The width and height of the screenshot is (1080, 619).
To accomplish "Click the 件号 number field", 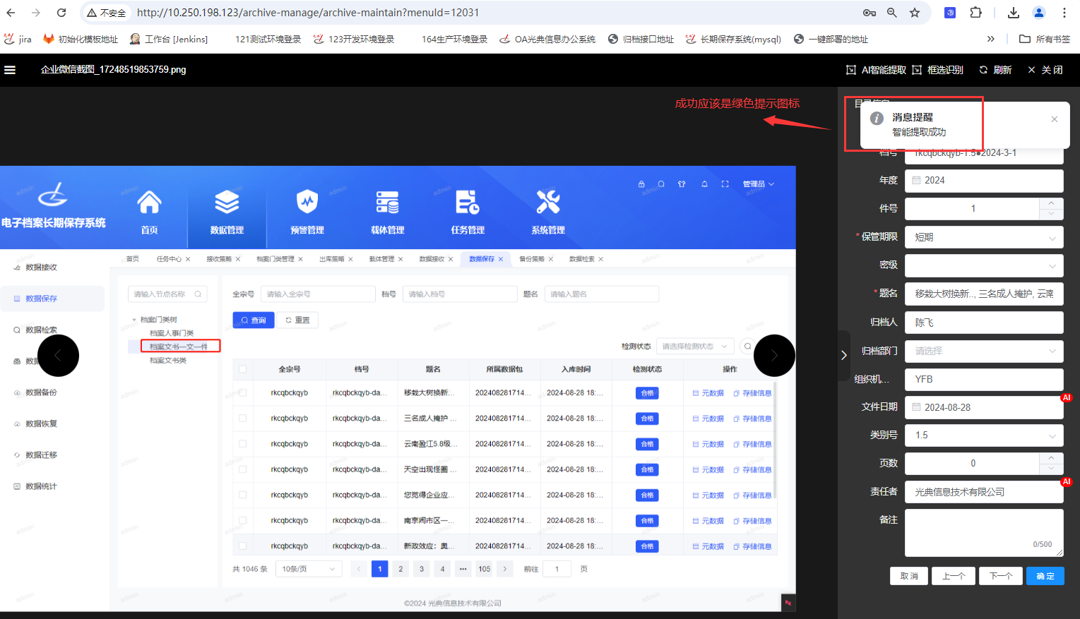I will pos(973,209).
